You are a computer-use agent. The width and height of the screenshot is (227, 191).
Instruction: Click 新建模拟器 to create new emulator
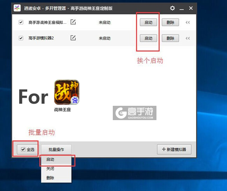pyautogui.click(x=174, y=149)
